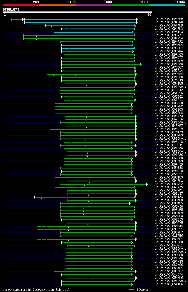Follow the UniRef100_B9RH83 link

(169, 55)
